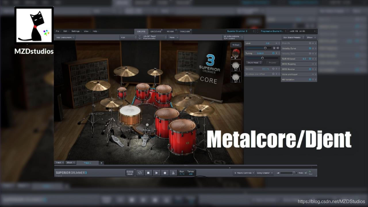Switch to the Mixer tab
Viewport: 368px width, 207px height.
tap(170, 31)
